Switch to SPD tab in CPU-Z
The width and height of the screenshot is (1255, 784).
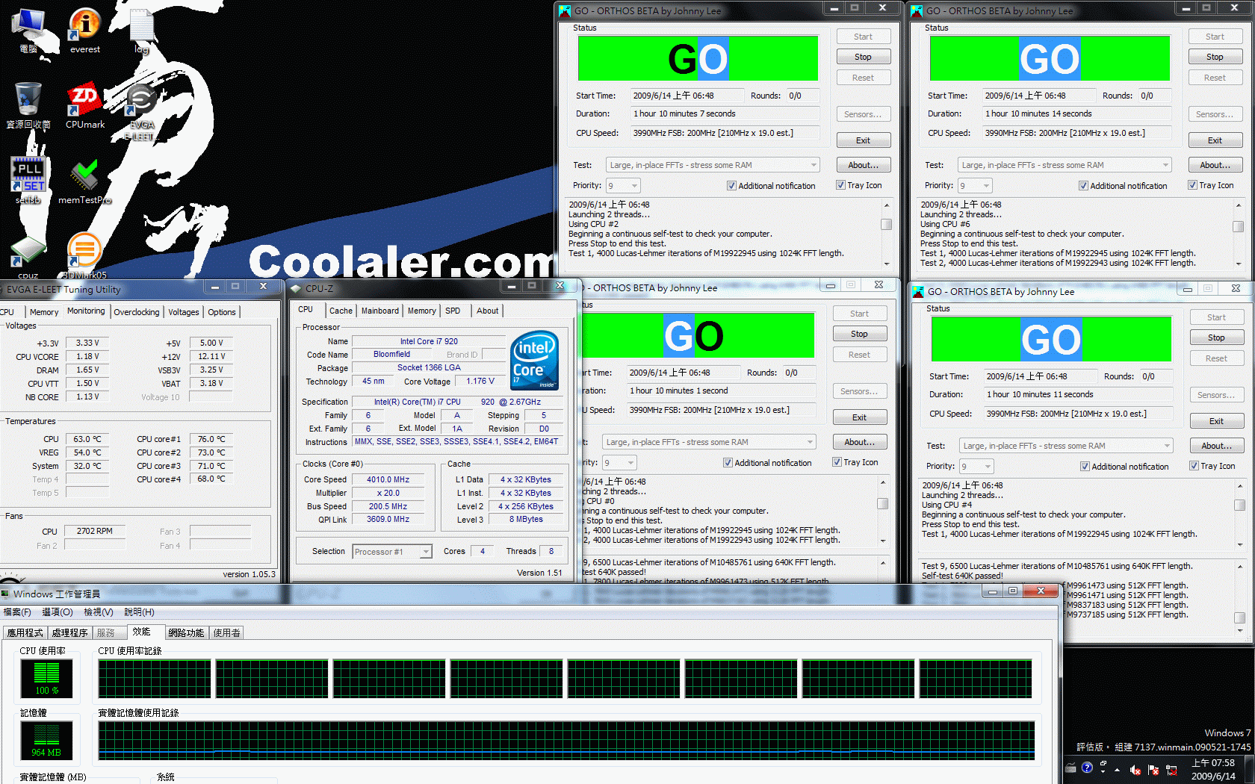point(453,311)
